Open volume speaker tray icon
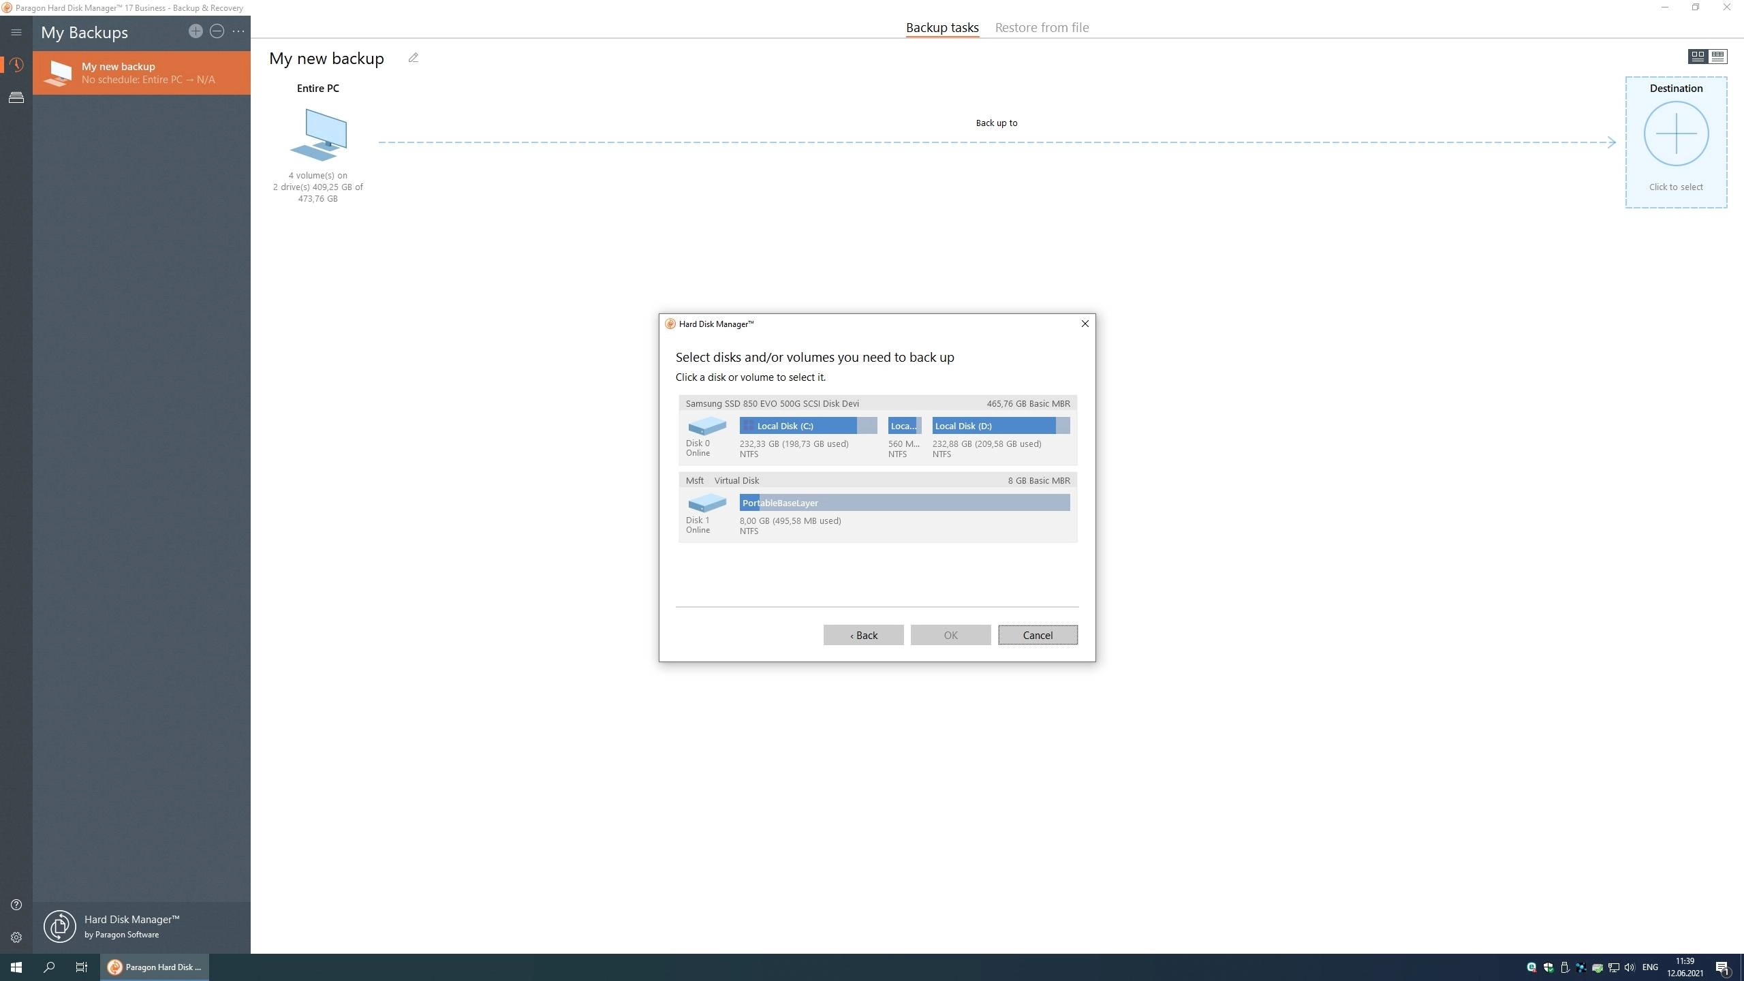1744x981 pixels. click(x=1630, y=967)
